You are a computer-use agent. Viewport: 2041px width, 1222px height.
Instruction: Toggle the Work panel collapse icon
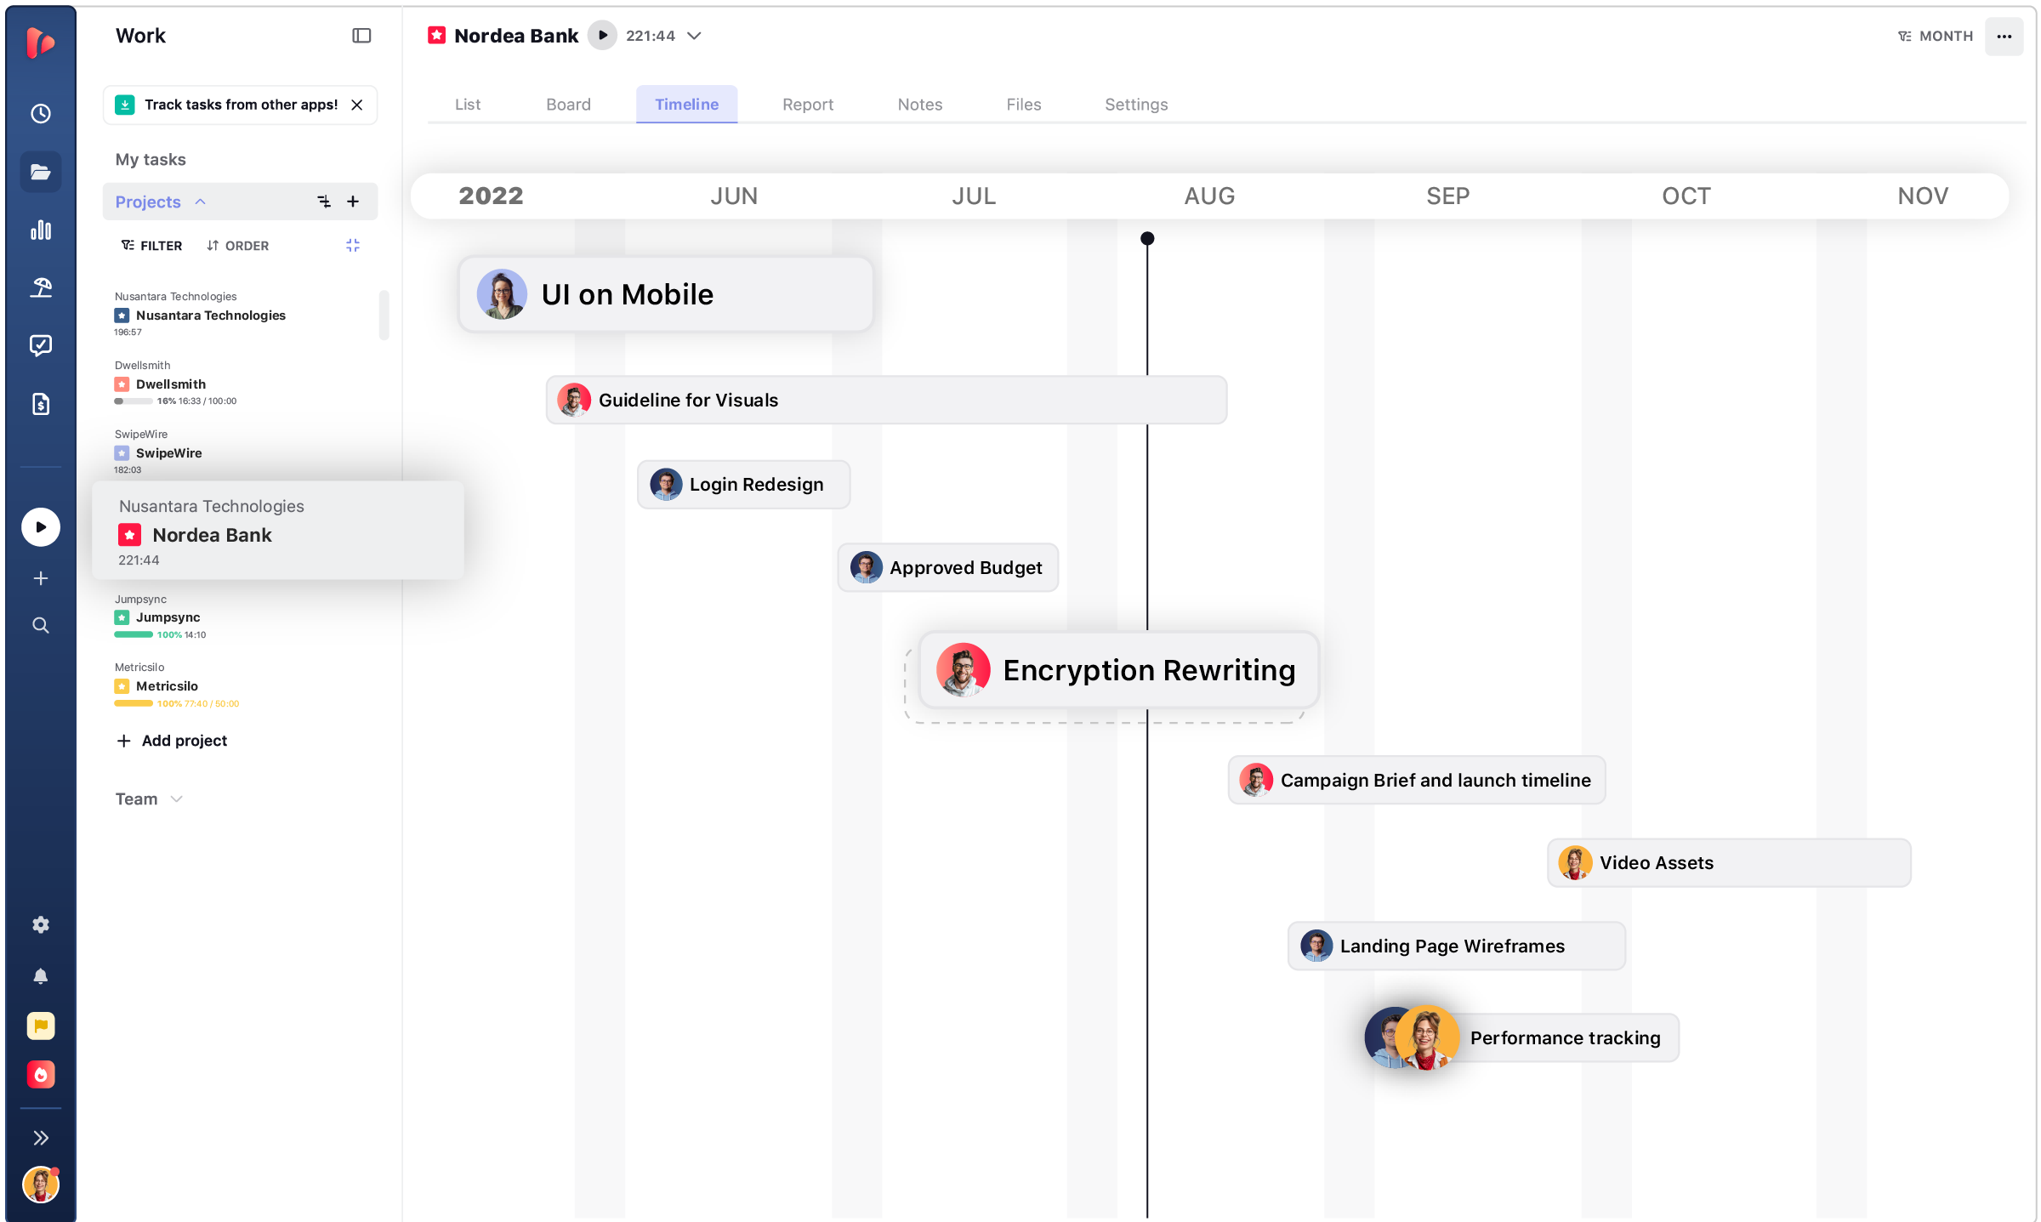(361, 36)
